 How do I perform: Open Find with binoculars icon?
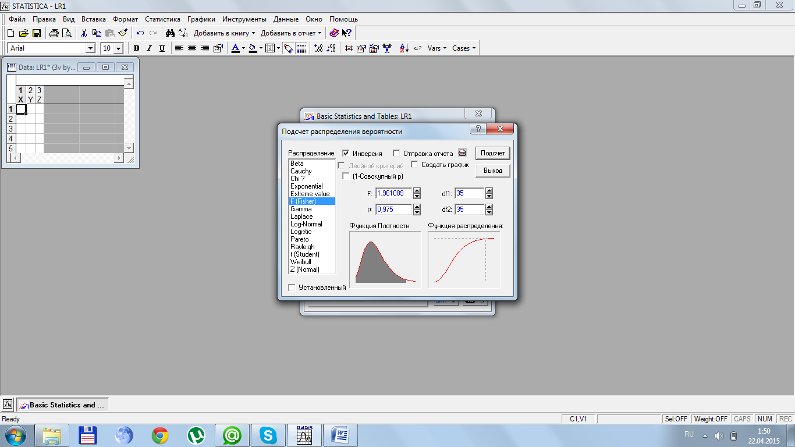coord(170,33)
